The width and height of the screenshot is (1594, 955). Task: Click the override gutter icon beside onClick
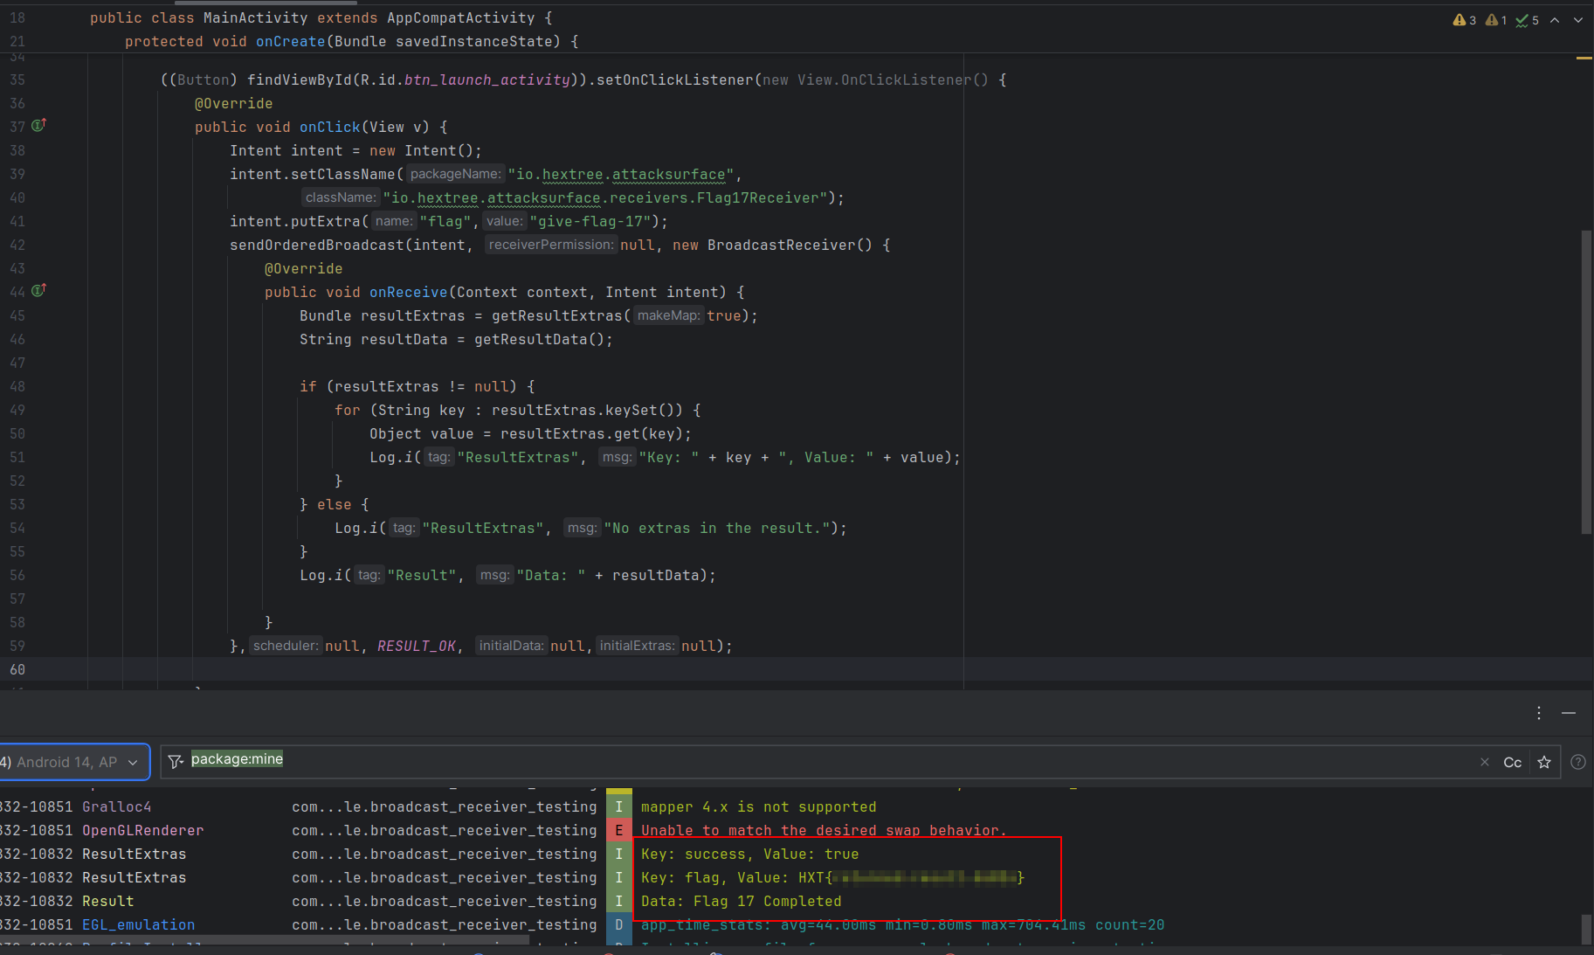(38, 126)
